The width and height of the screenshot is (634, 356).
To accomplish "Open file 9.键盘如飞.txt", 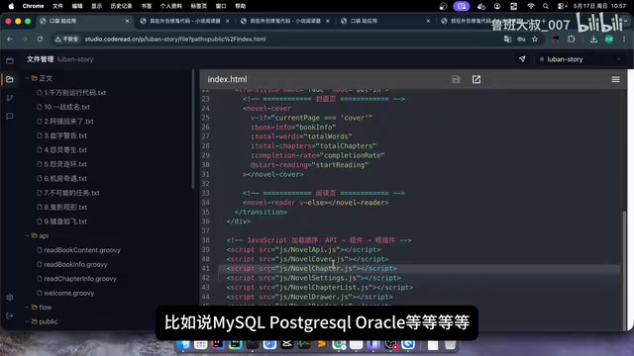I will (61, 222).
